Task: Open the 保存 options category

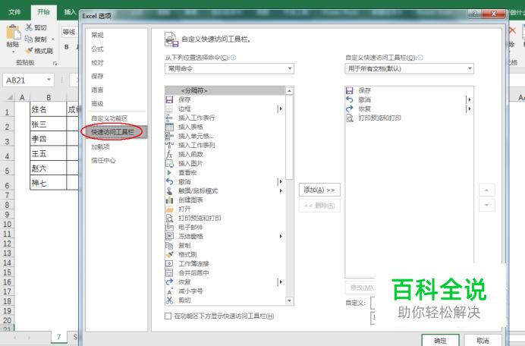Action: coord(97,77)
